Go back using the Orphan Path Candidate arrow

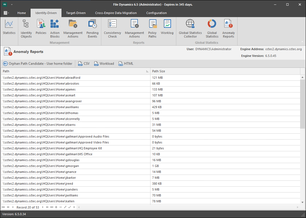(5, 64)
